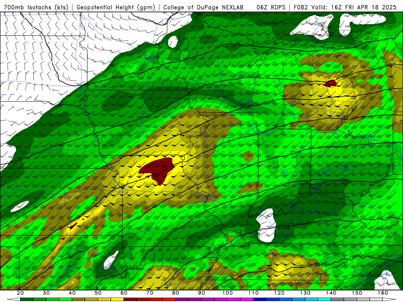Click the 'F082' forecast hour label
This screenshot has width=403, height=302.
click(x=300, y=7)
